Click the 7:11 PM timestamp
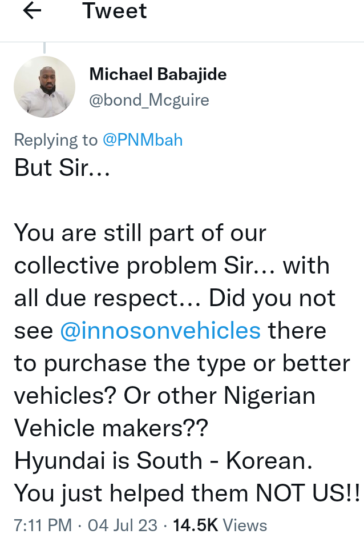This screenshot has width=364, height=546. (42, 525)
